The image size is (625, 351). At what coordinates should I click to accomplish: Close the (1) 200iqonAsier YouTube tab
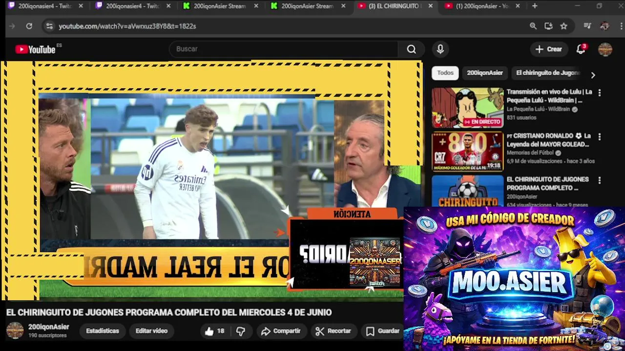(518, 6)
